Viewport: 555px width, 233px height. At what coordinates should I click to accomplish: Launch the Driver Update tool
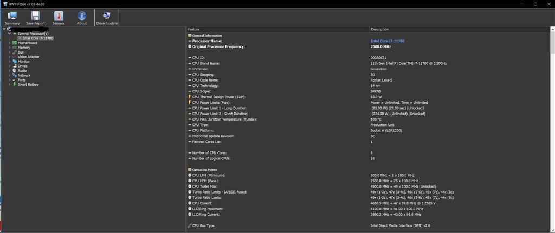pyautogui.click(x=106, y=18)
